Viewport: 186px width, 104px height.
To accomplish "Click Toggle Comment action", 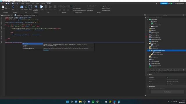I will [106, 6].
